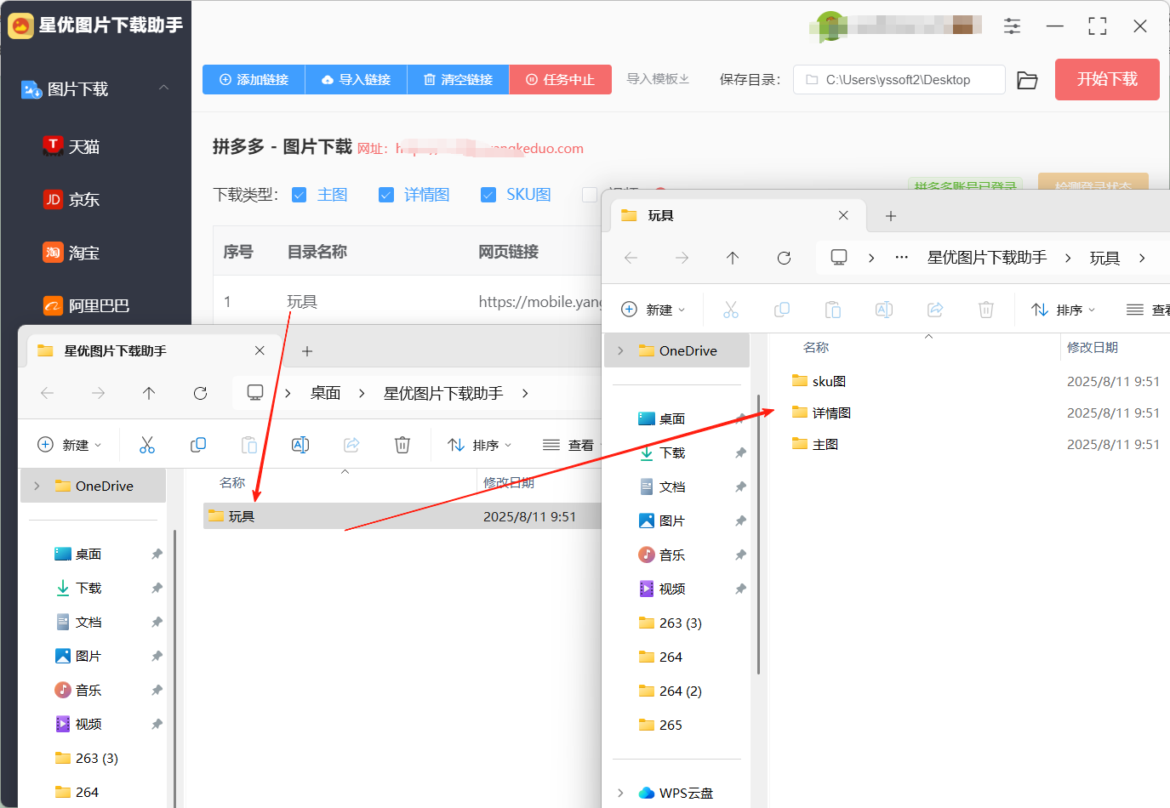Image resolution: width=1170 pixels, height=808 pixels.
Task: Go forward in 玩具 explorer window
Action: coord(682,258)
